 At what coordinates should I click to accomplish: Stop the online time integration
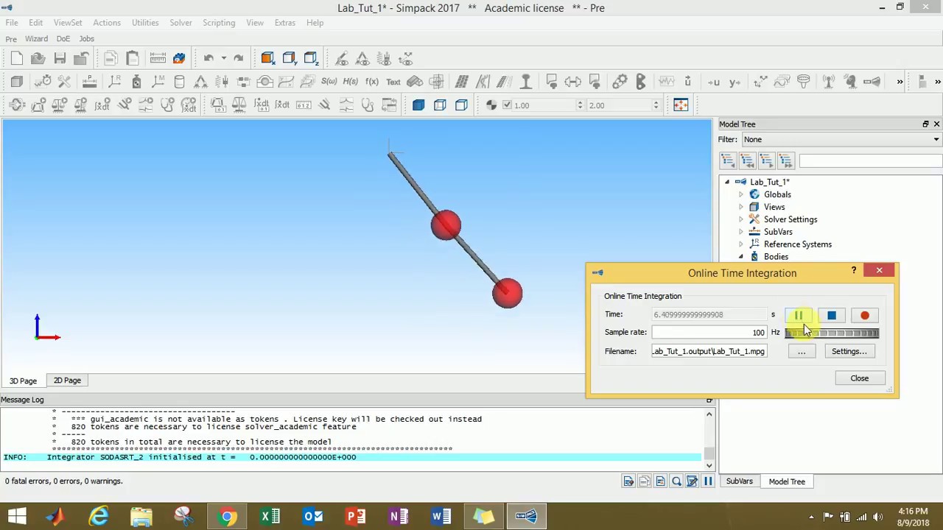tap(832, 316)
